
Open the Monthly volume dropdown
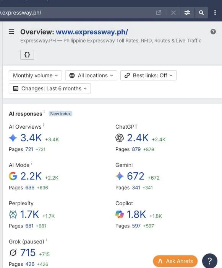pyautogui.click(x=35, y=75)
